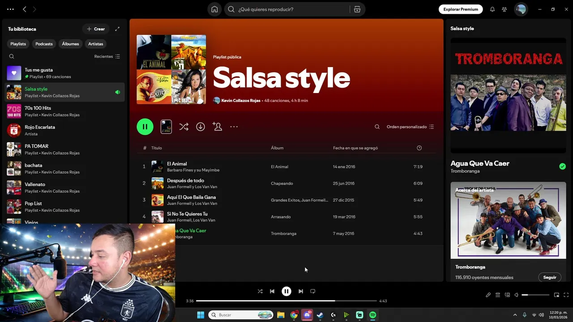Skip to the next track
Screen dimensions: 573x322
tap(301, 291)
